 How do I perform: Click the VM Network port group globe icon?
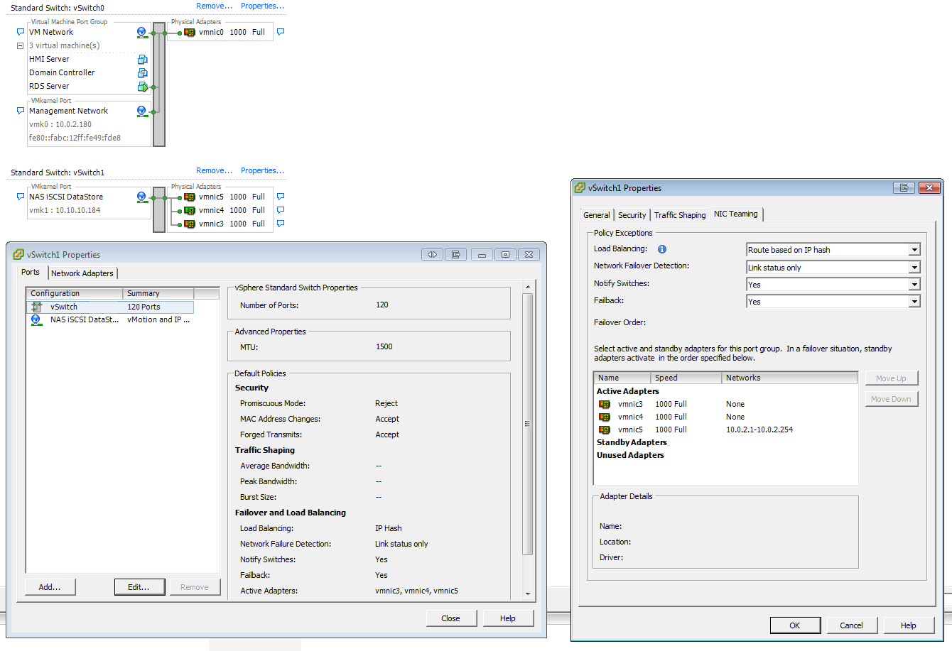click(142, 33)
